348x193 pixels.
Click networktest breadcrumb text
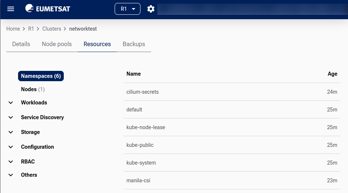pyautogui.click(x=83, y=29)
